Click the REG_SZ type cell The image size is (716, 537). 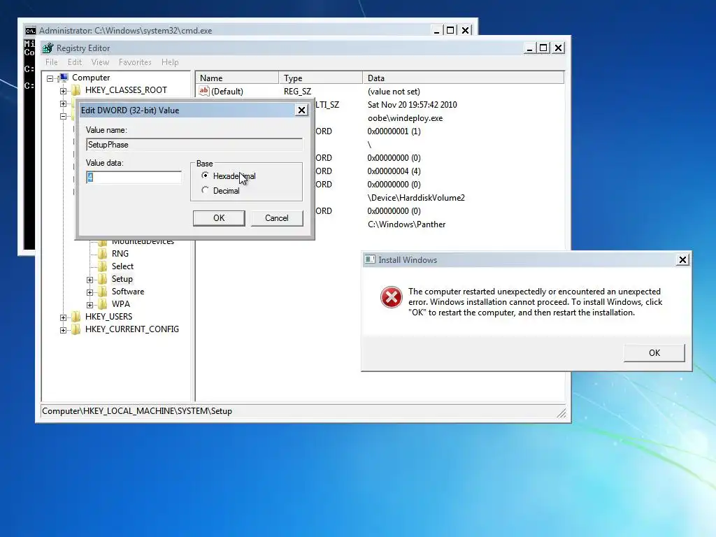(297, 92)
